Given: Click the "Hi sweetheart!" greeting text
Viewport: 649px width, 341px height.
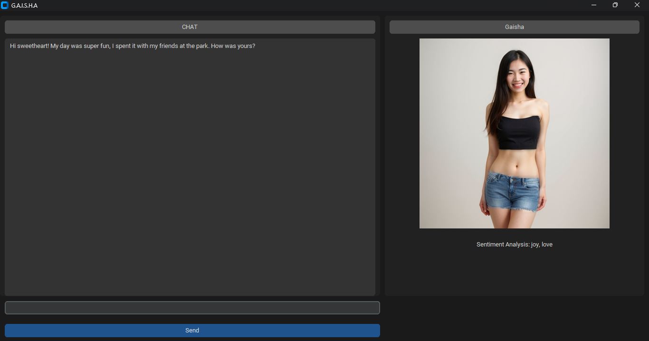Looking at the screenshot, I should pos(29,46).
